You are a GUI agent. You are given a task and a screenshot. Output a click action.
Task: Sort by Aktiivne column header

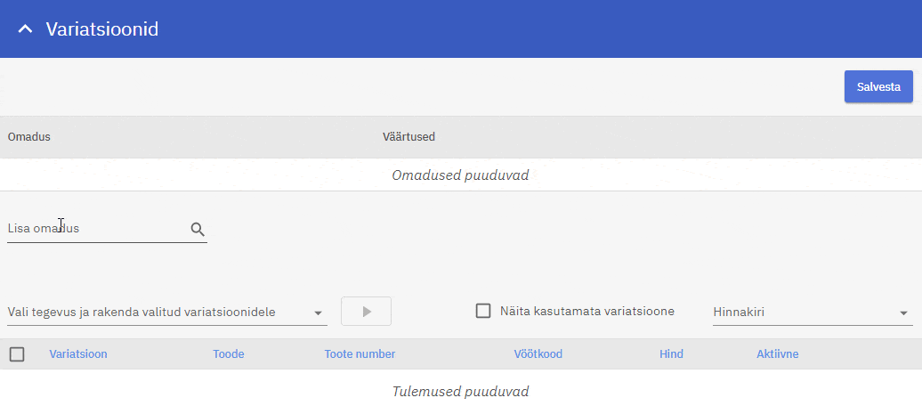point(777,354)
